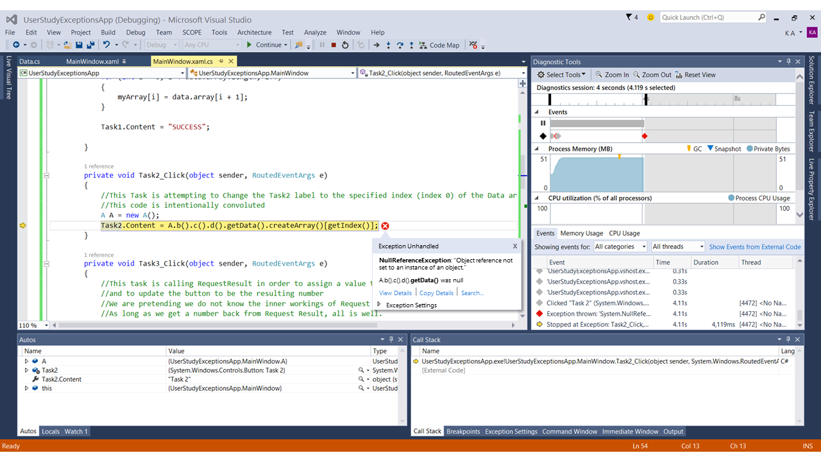Click the Zoom In diagnostic tool

point(612,74)
